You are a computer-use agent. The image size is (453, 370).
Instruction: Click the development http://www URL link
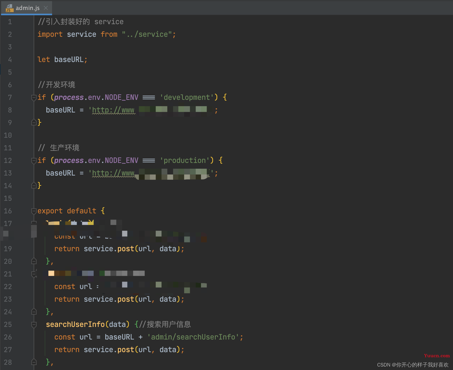[113, 110]
